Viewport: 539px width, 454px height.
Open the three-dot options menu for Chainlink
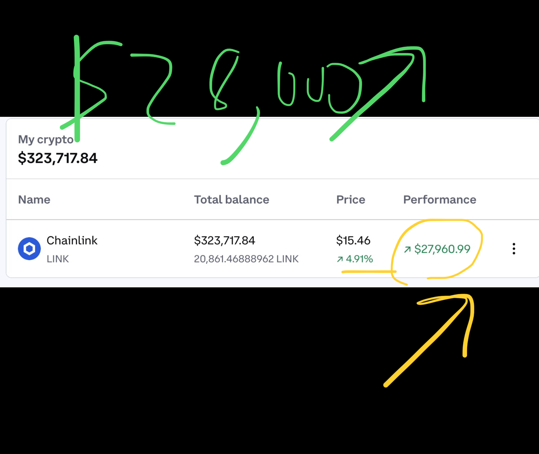pyautogui.click(x=514, y=249)
